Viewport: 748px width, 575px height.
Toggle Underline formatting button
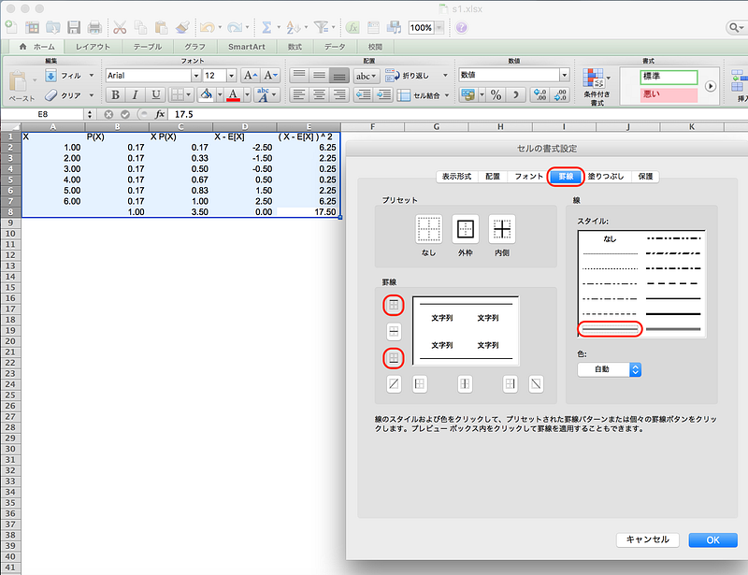click(x=155, y=95)
